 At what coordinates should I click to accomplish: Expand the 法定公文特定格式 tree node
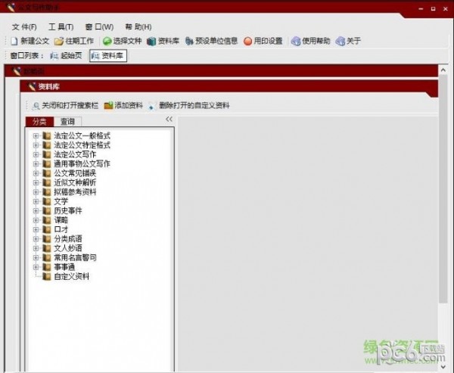tap(36, 145)
